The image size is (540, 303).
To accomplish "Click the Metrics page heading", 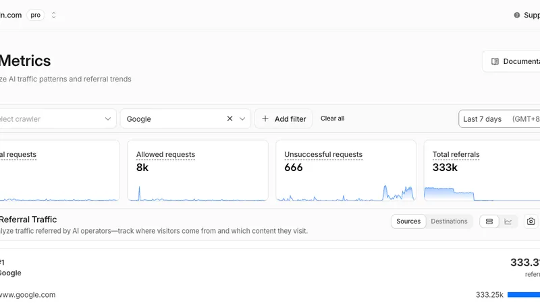I will pyautogui.click(x=25, y=61).
